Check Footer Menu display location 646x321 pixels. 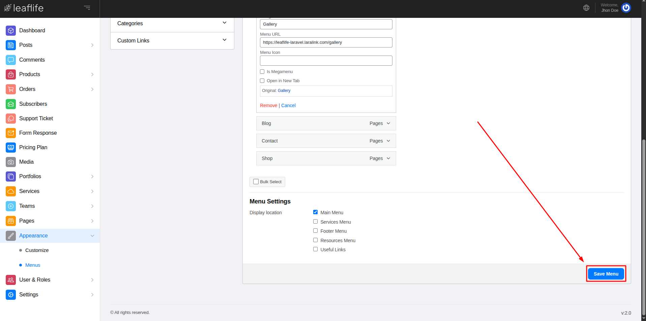315,231
